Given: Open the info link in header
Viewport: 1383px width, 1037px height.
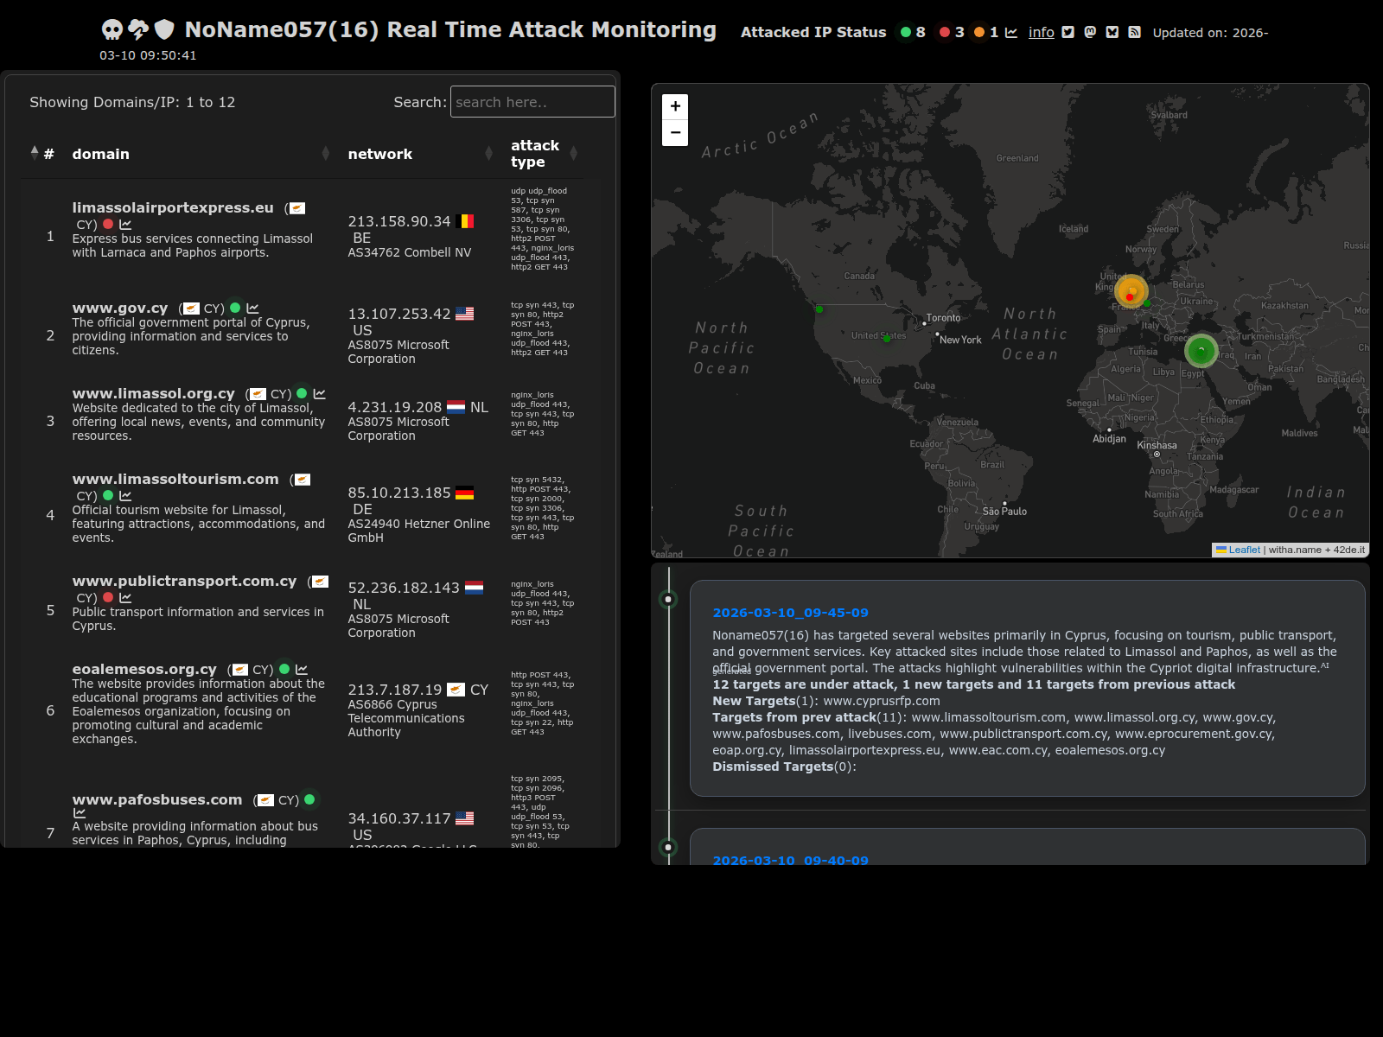Looking at the screenshot, I should pyautogui.click(x=1041, y=33).
